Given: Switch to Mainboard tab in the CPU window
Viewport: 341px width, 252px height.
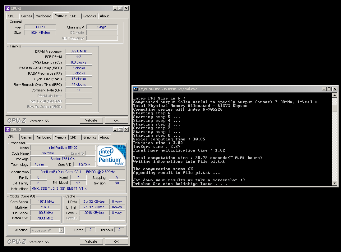Looking at the screenshot, I should (43, 137).
